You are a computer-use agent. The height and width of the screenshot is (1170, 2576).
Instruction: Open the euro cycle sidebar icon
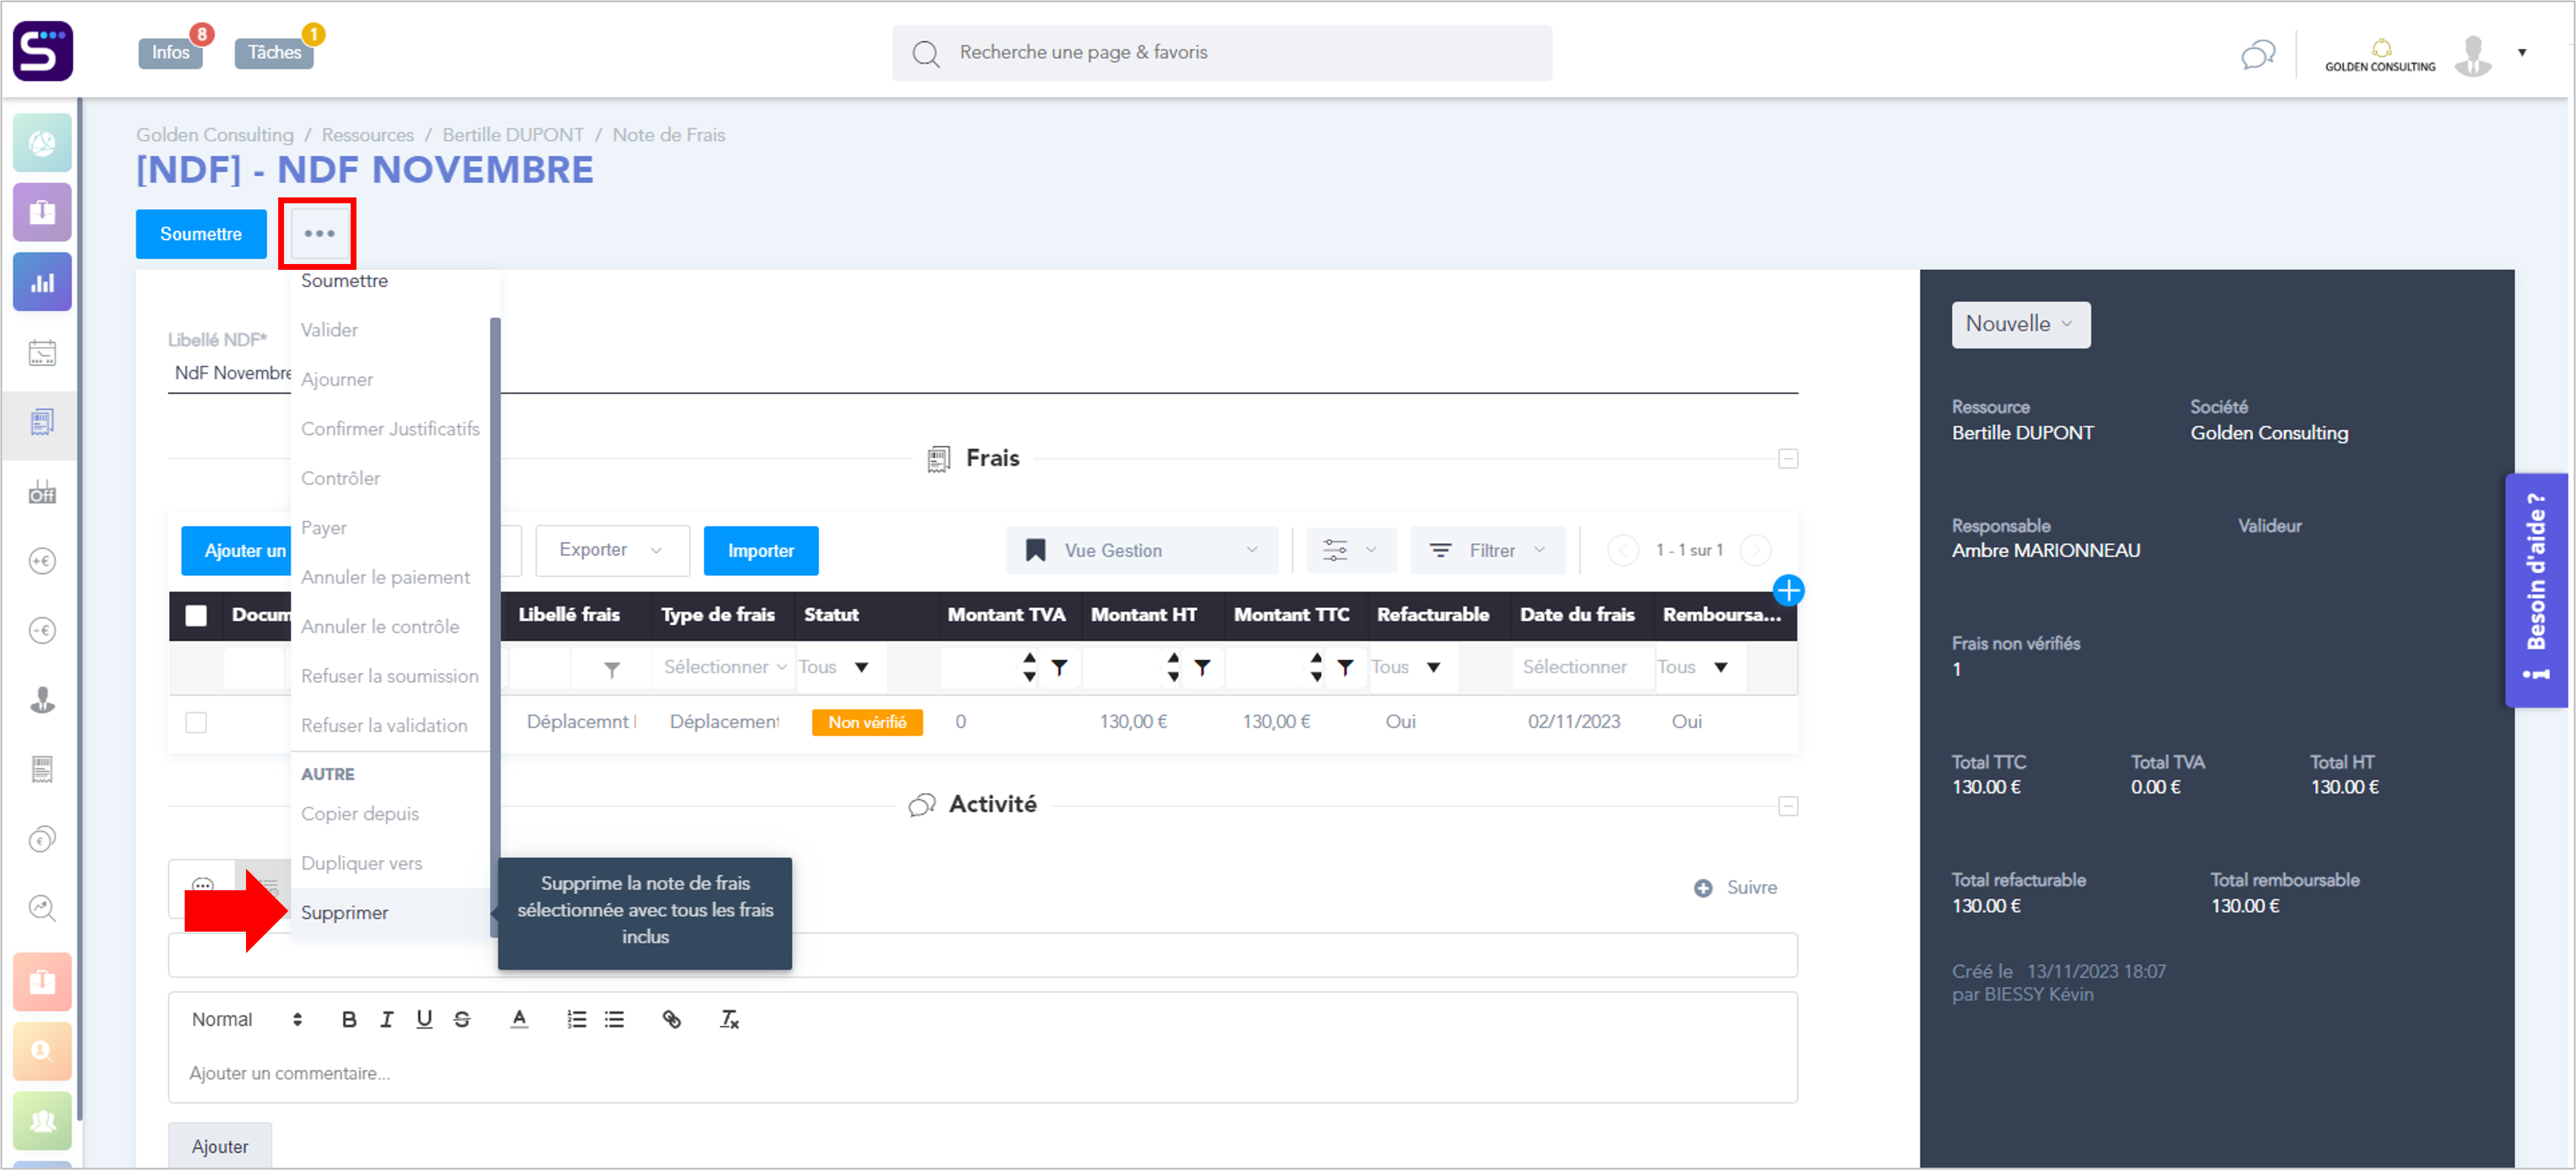pos(42,839)
